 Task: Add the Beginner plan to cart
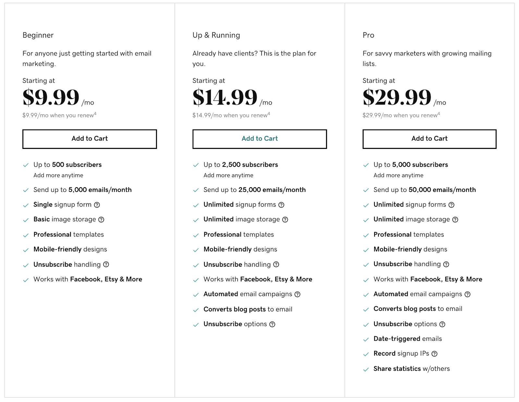(90, 139)
